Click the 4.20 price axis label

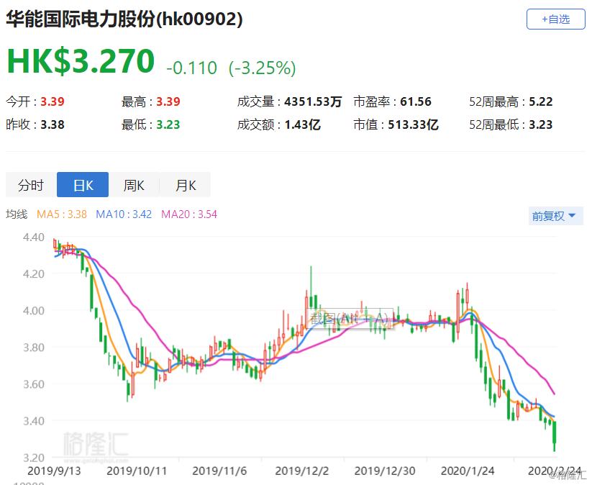pyautogui.click(x=34, y=274)
